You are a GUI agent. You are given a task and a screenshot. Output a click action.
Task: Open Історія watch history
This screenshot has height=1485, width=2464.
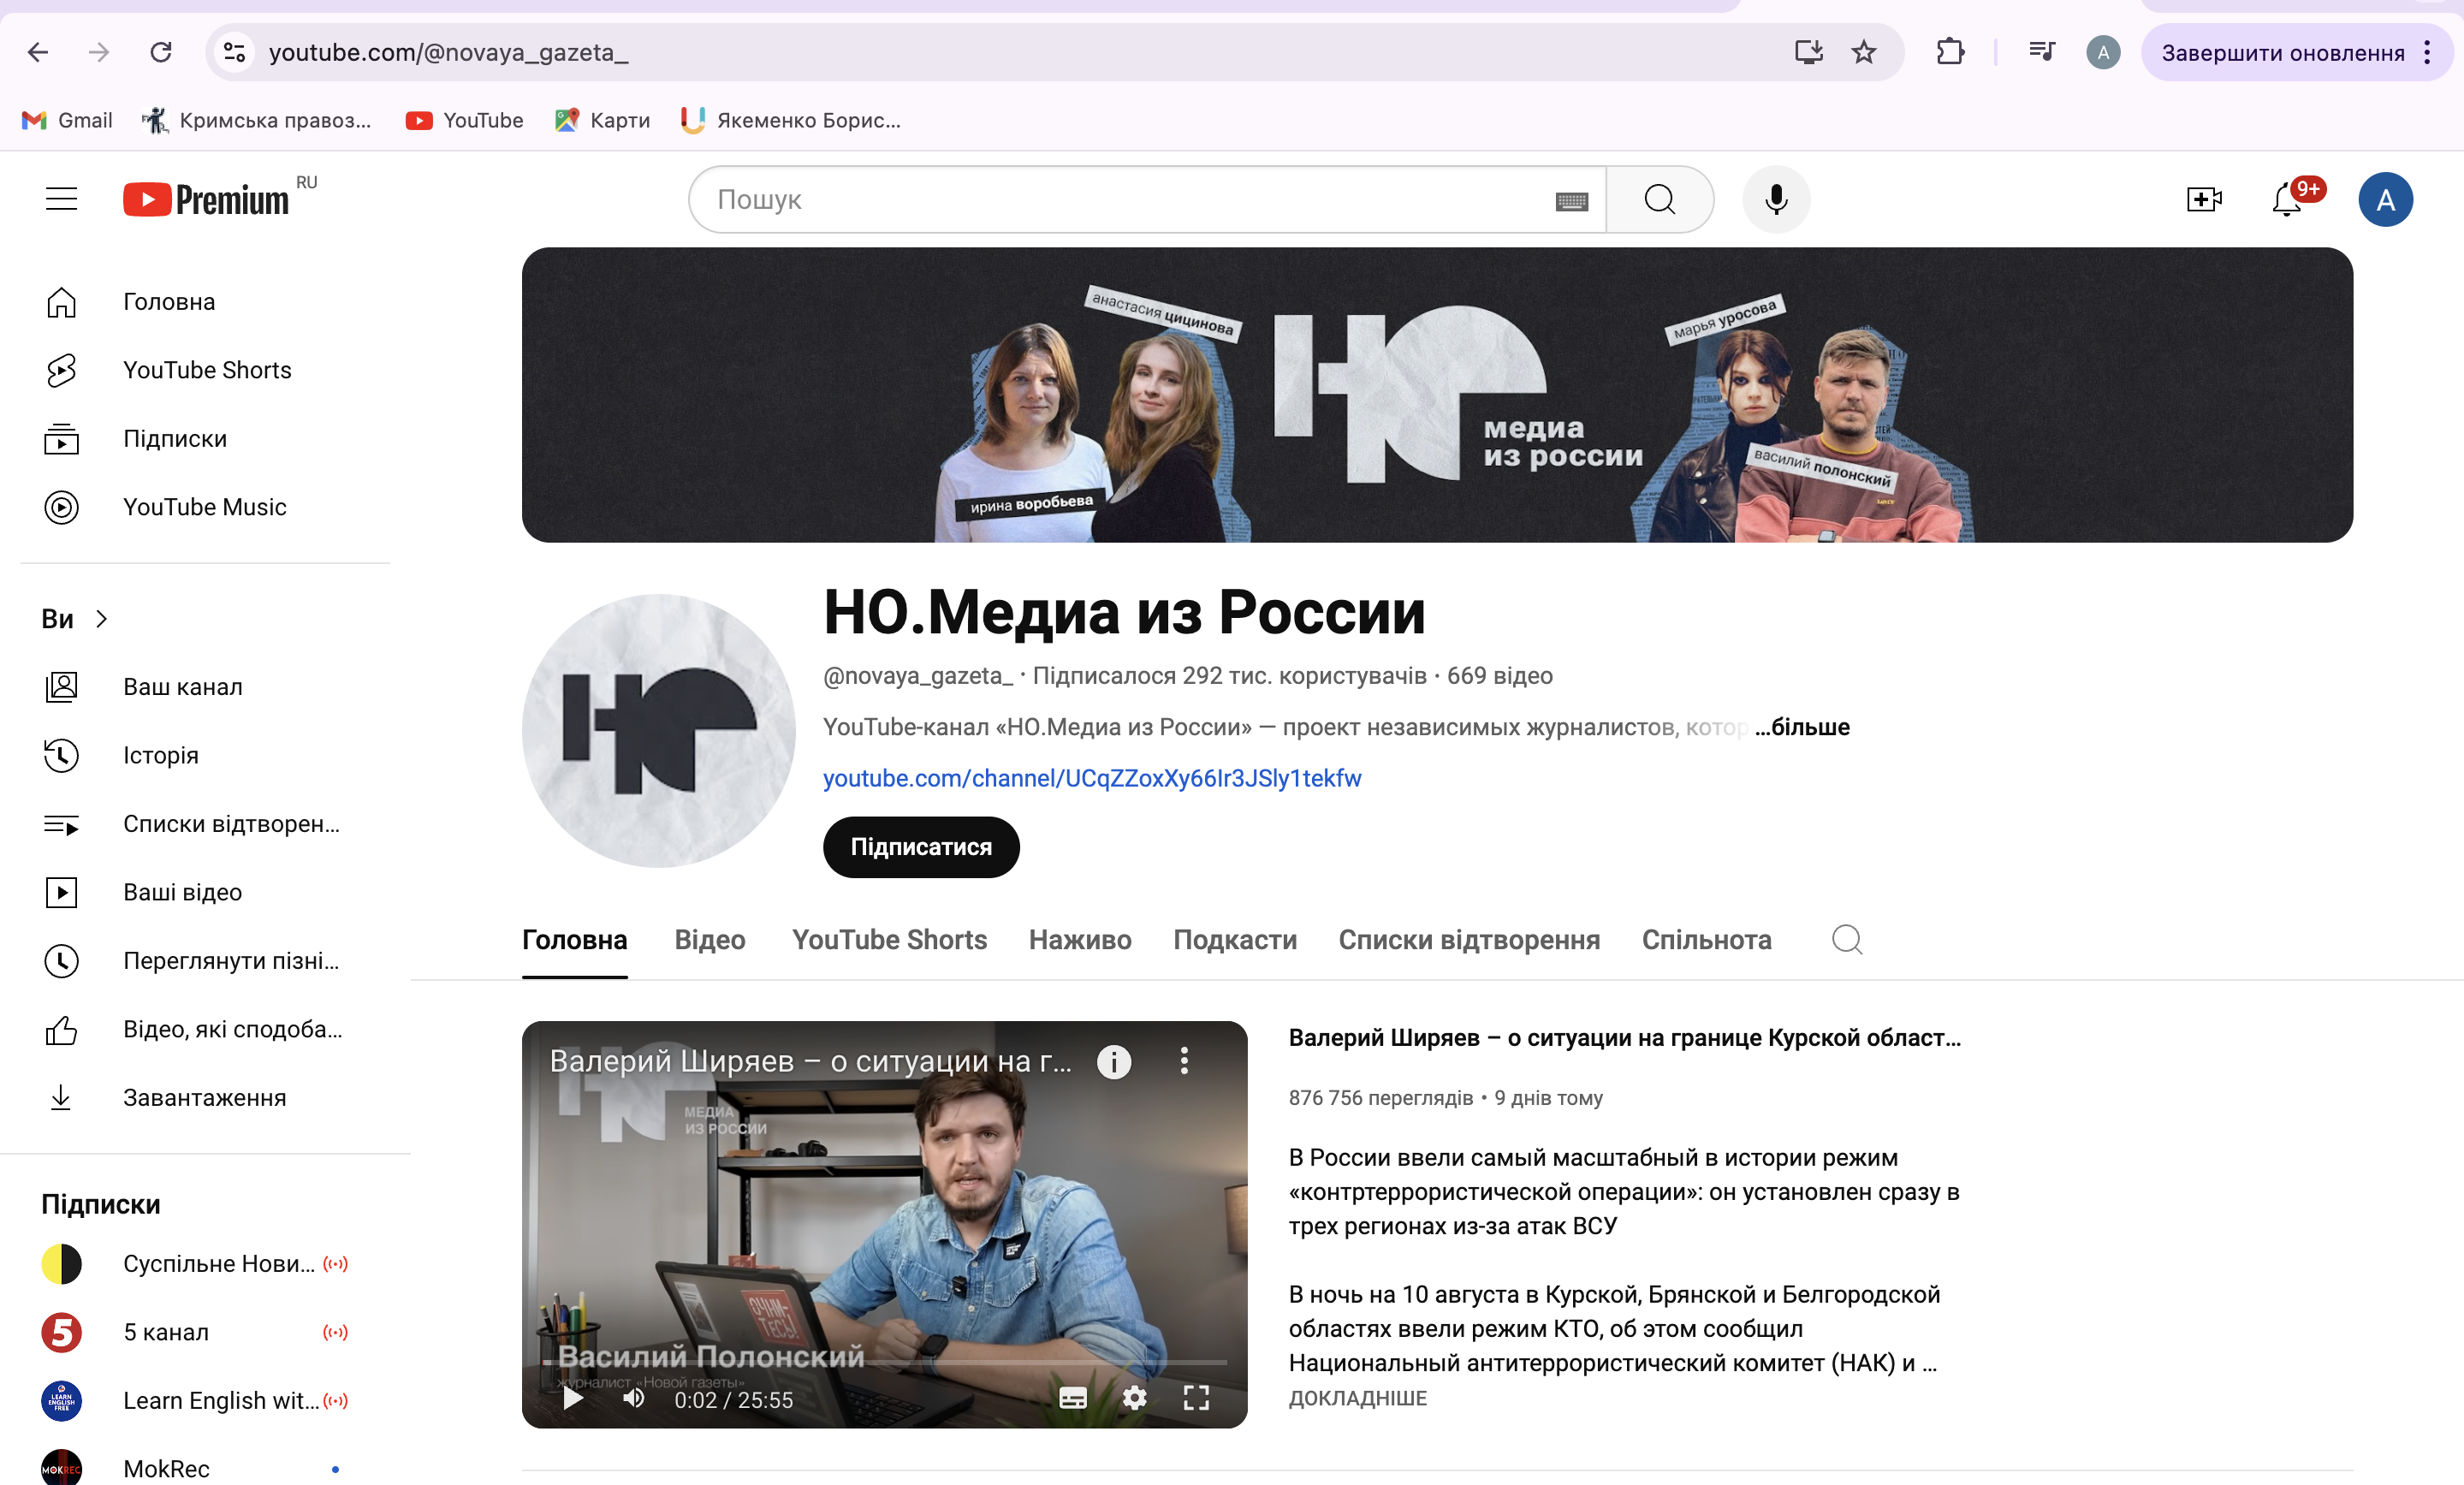click(x=205, y=755)
